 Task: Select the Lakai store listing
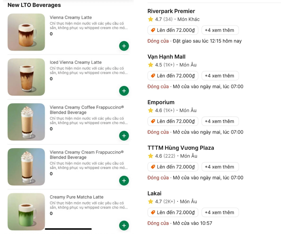point(154,193)
